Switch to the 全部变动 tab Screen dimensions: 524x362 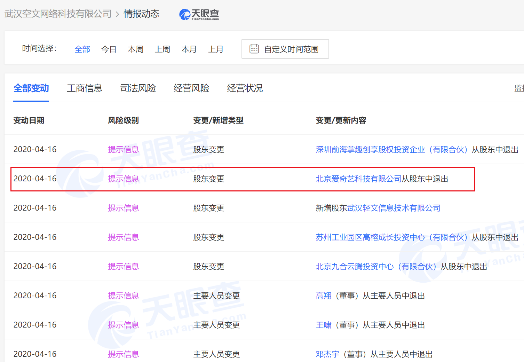(31, 88)
